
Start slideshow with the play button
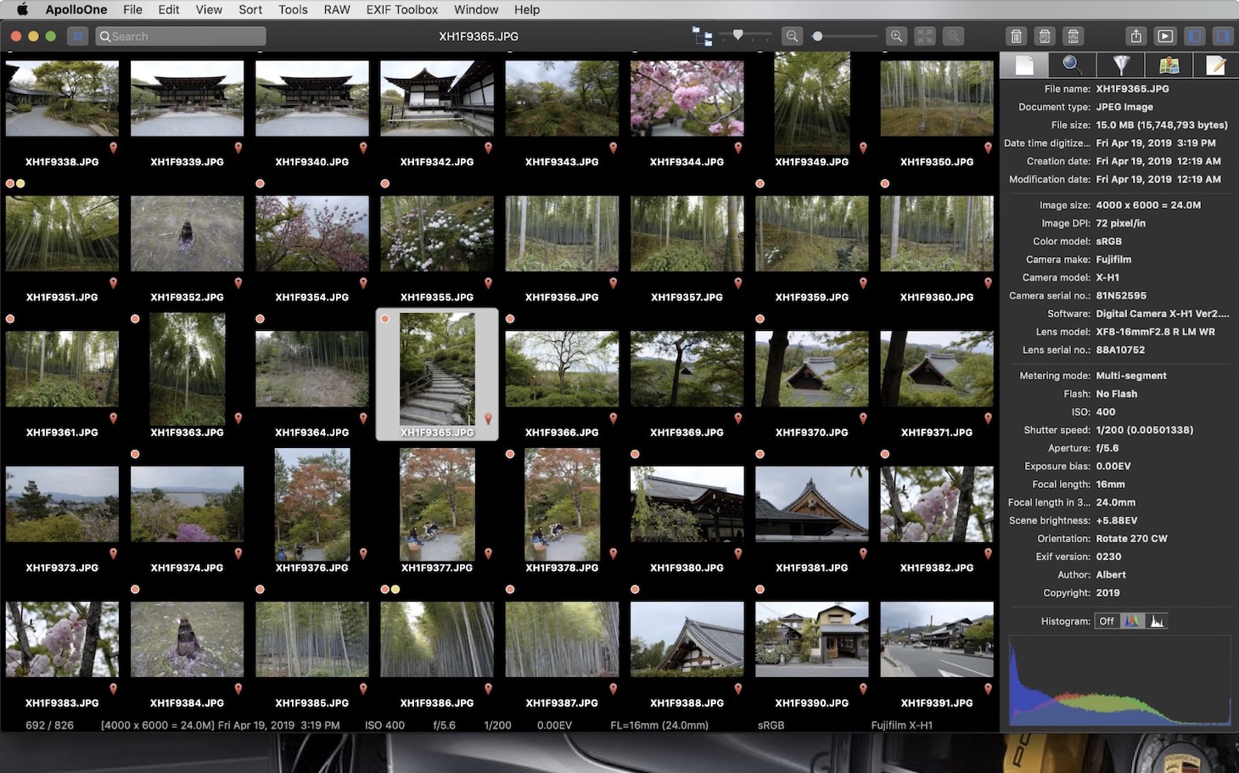click(x=1165, y=36)
